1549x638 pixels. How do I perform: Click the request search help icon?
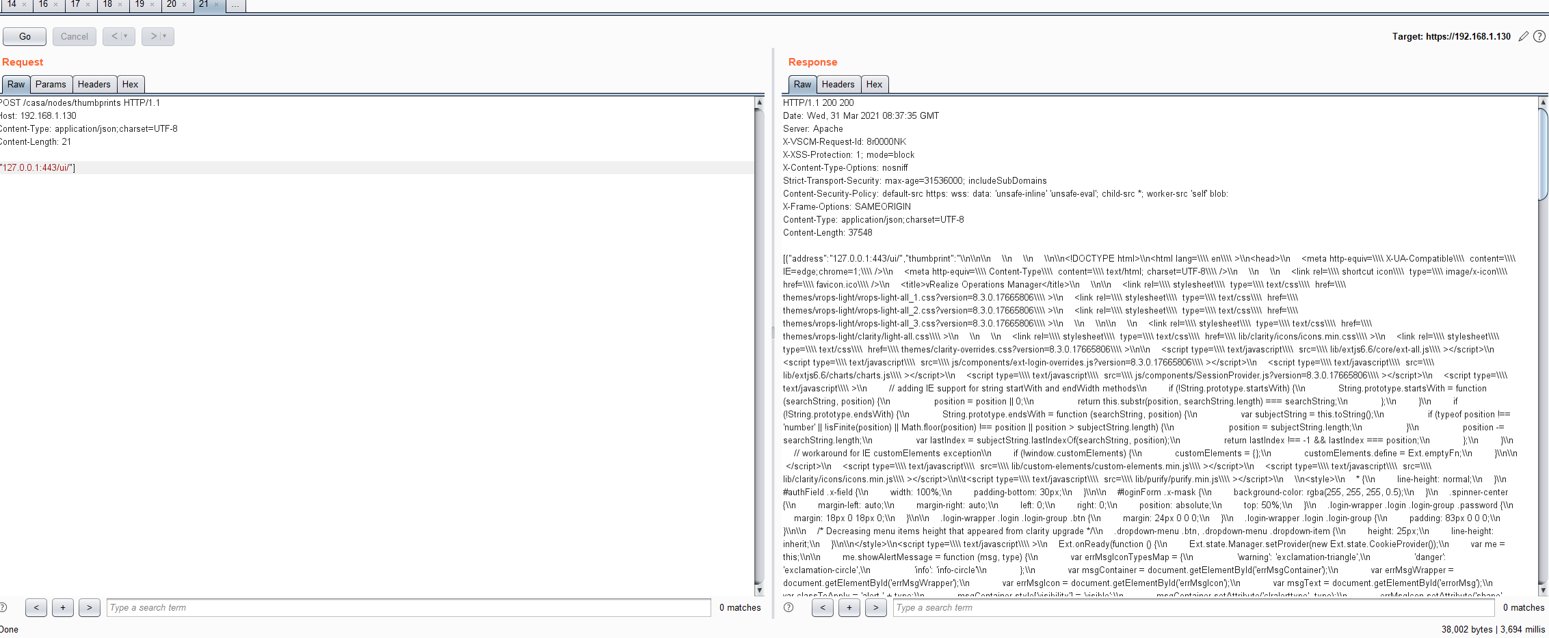pyautogui.click(x=2, y=607)
